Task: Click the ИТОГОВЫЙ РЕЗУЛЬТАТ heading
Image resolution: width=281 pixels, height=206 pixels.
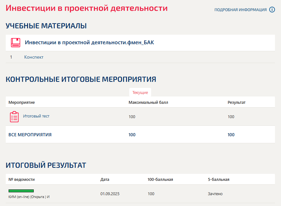Action: 46,165
